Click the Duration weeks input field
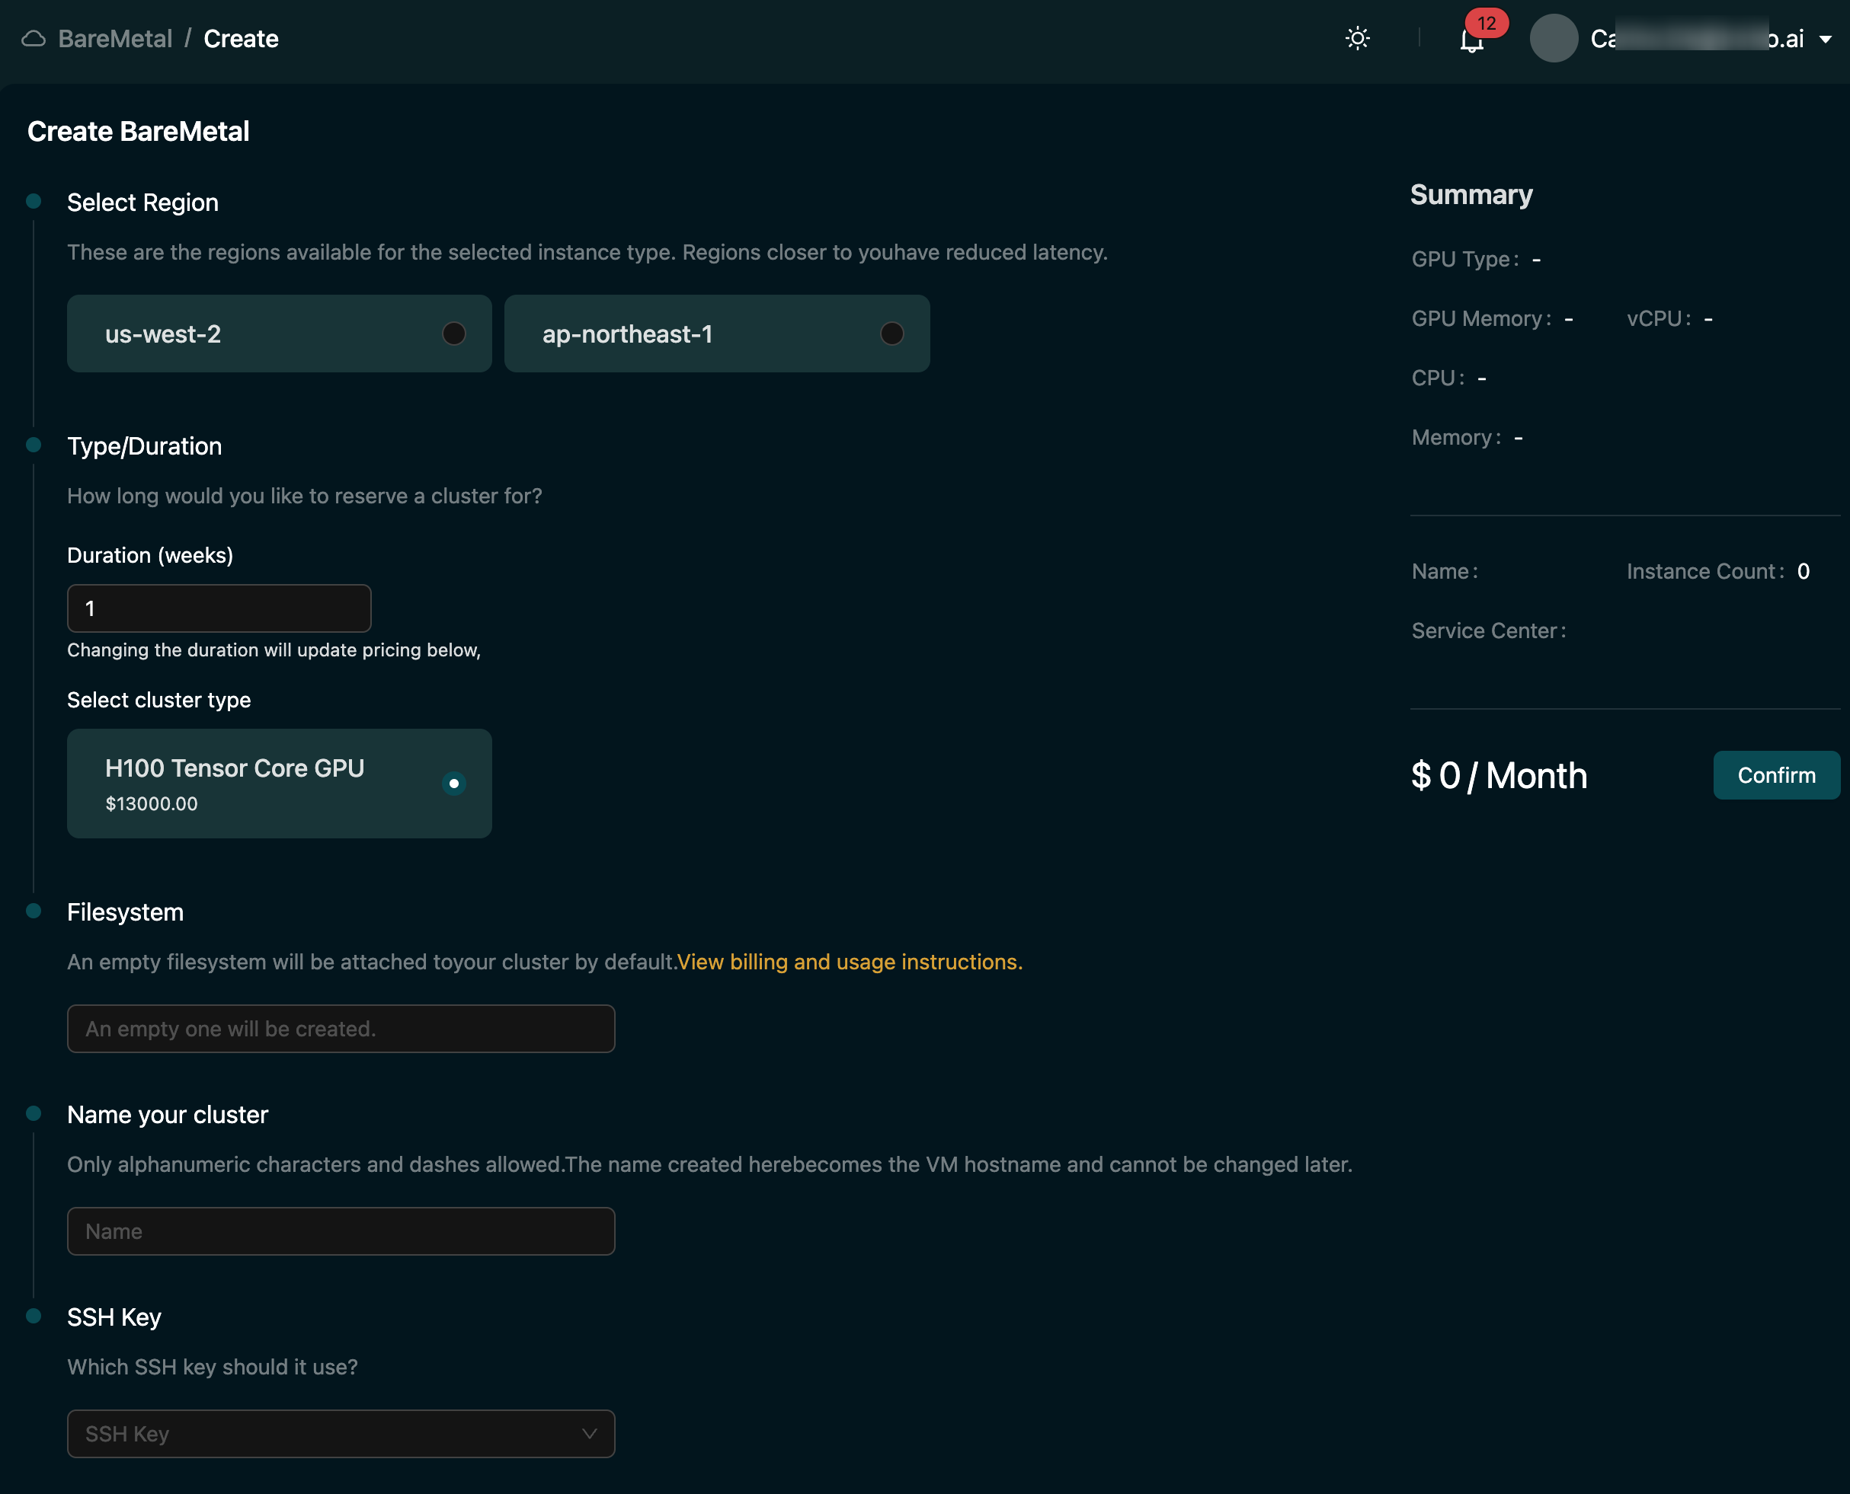Image resolution: width=1850 pixels, height=1494 pixels. coord(218,608)
